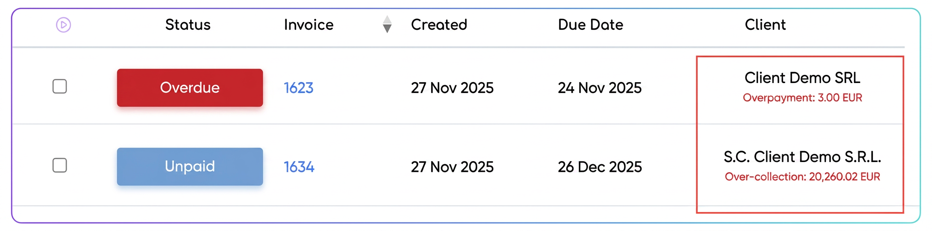932x231 pixels.
Task: Click the Created column header
Action: pos(439,25)
